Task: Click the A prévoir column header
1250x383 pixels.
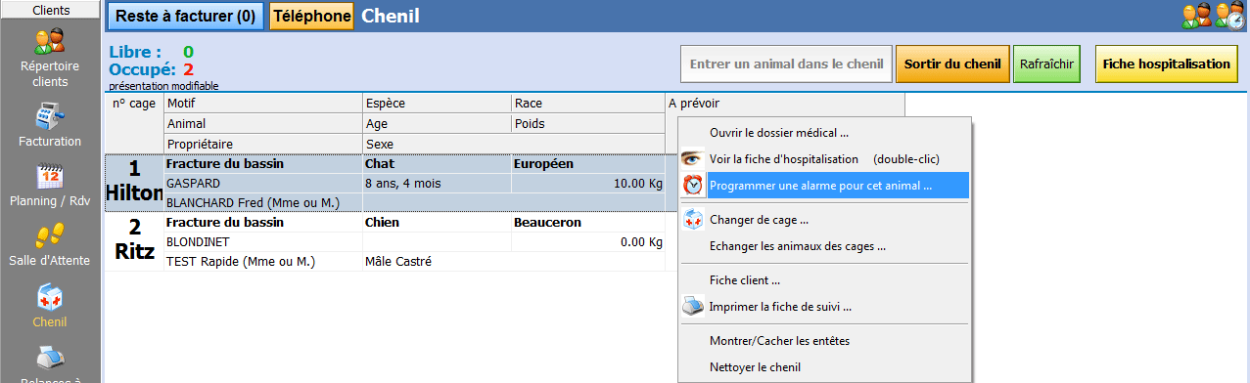Action: click(x=785, y=103)
